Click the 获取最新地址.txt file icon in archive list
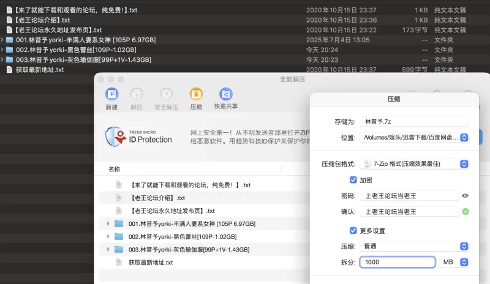Image resolution: width=490 pixels, height=284 pixels. (x=119, y=263)
